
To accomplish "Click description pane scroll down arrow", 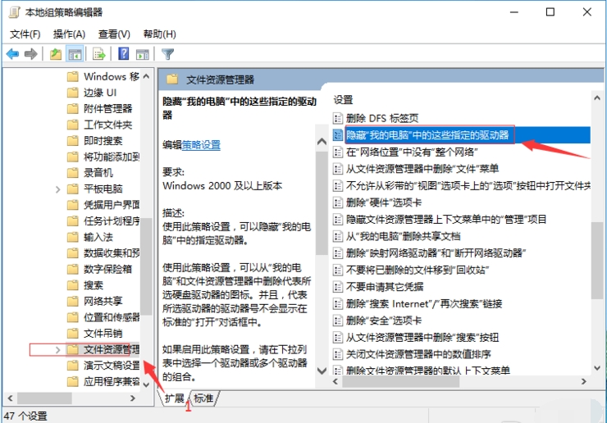I will pos(322,371).
